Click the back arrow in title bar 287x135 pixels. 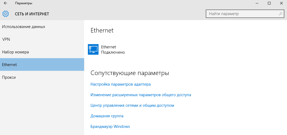(5, 3)
